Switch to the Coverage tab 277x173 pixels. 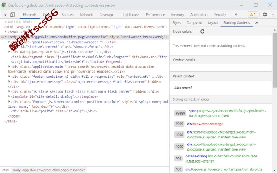click(x=106, y=15)
